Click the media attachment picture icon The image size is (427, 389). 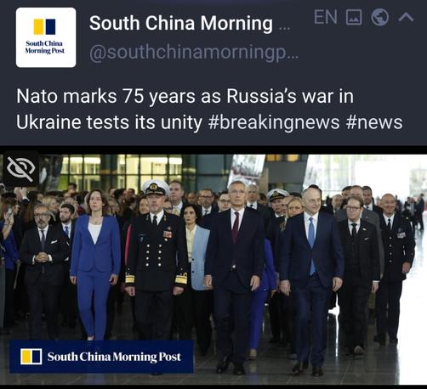[x=354, y=17]
